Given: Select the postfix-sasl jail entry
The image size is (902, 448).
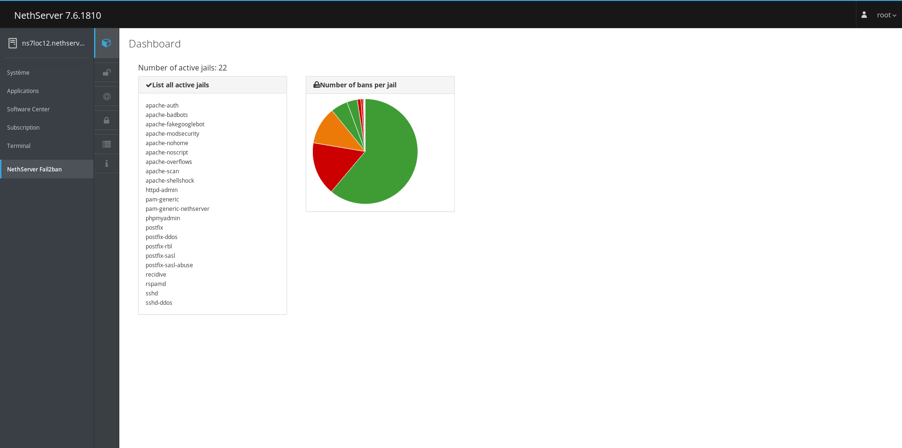Looking at the screenshot, I should (x=160, y=256).
